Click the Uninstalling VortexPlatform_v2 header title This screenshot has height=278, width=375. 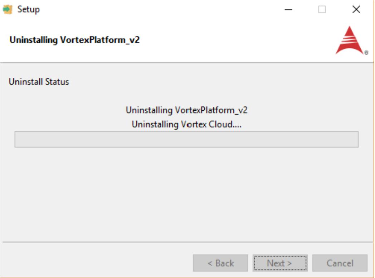pyautogui.click(x=74, y=40)
